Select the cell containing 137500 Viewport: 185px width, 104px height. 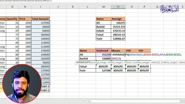pos(40,23)
